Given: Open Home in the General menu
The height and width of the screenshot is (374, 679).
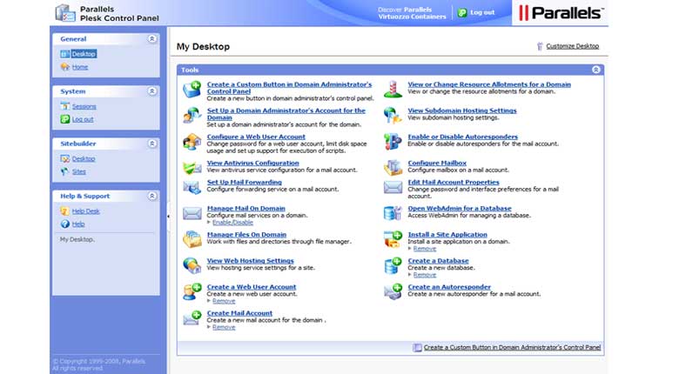Looking at the screenshot, I should [x=80, y=67].
